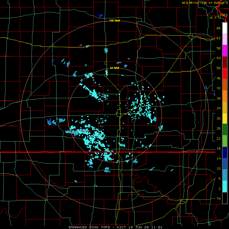Click the white color swatch near 66

[225, 28]
